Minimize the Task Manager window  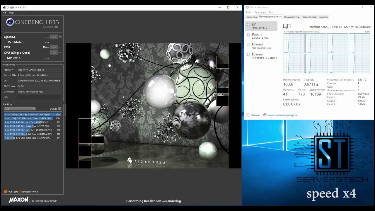(353, 7)
